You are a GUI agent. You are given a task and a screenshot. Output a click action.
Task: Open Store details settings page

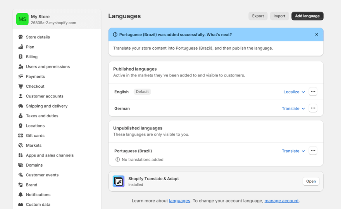(x=38, y=37)
